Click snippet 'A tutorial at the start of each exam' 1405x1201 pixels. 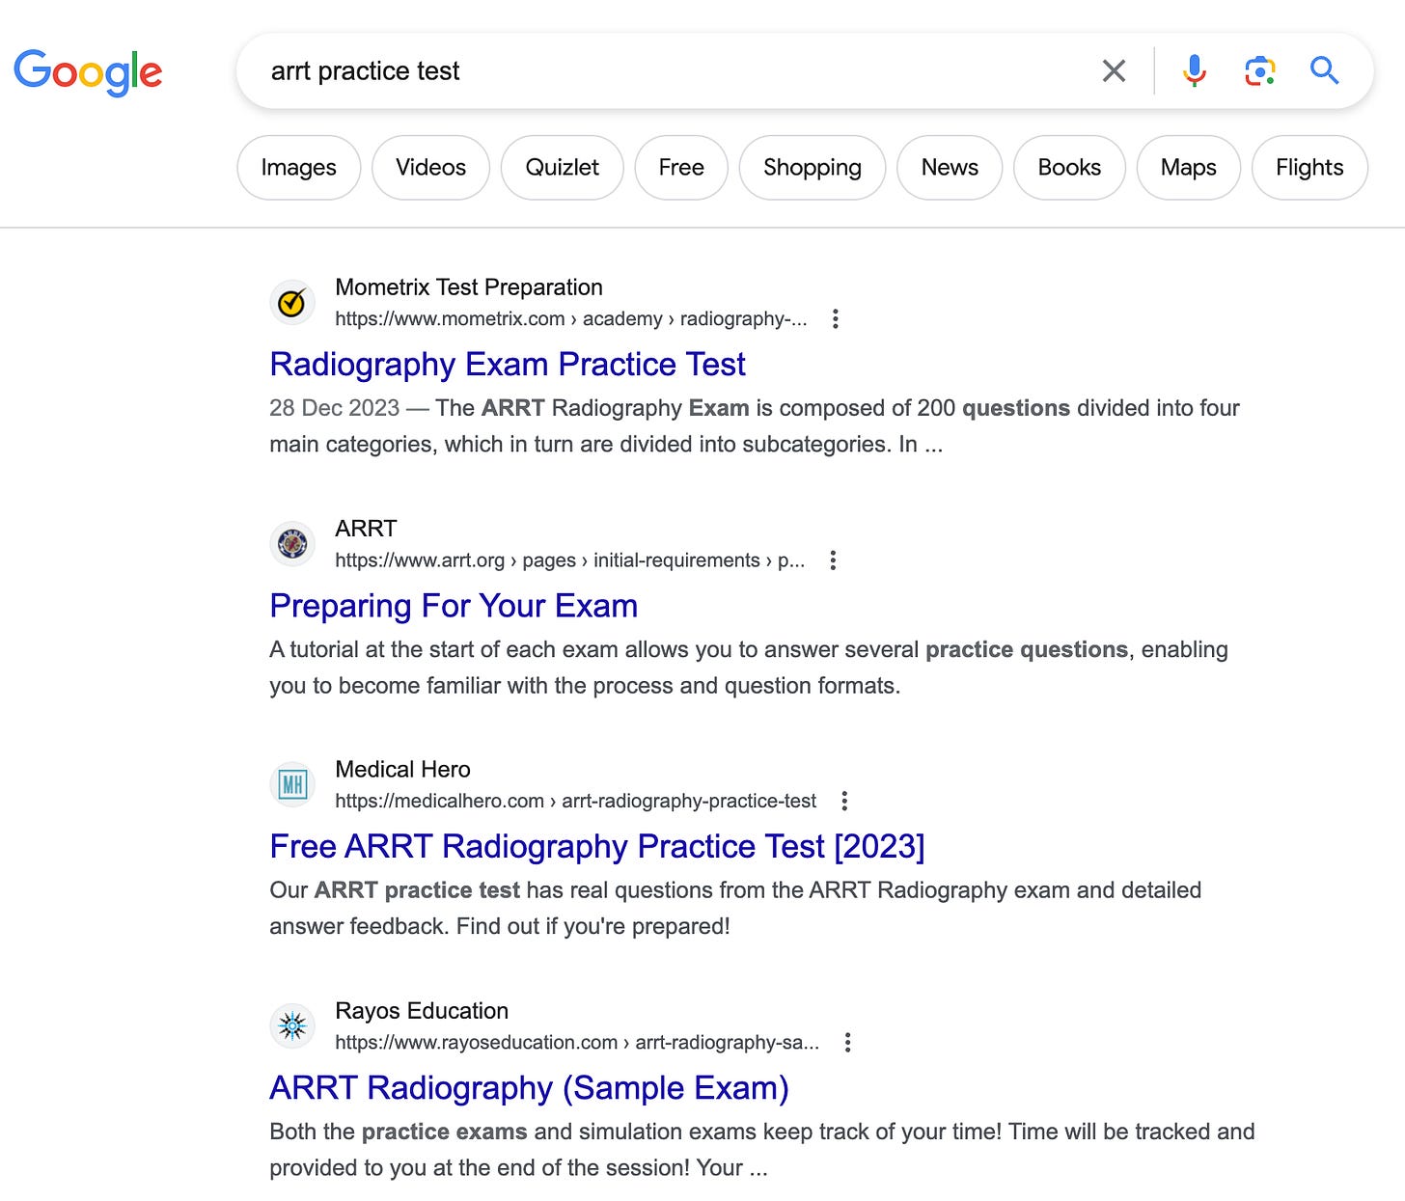tap(748, 668)
